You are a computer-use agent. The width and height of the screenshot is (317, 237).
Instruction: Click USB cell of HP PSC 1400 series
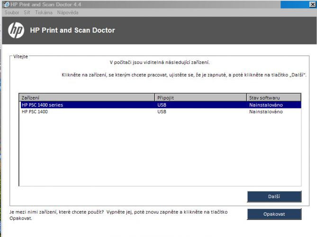point(162,105)
